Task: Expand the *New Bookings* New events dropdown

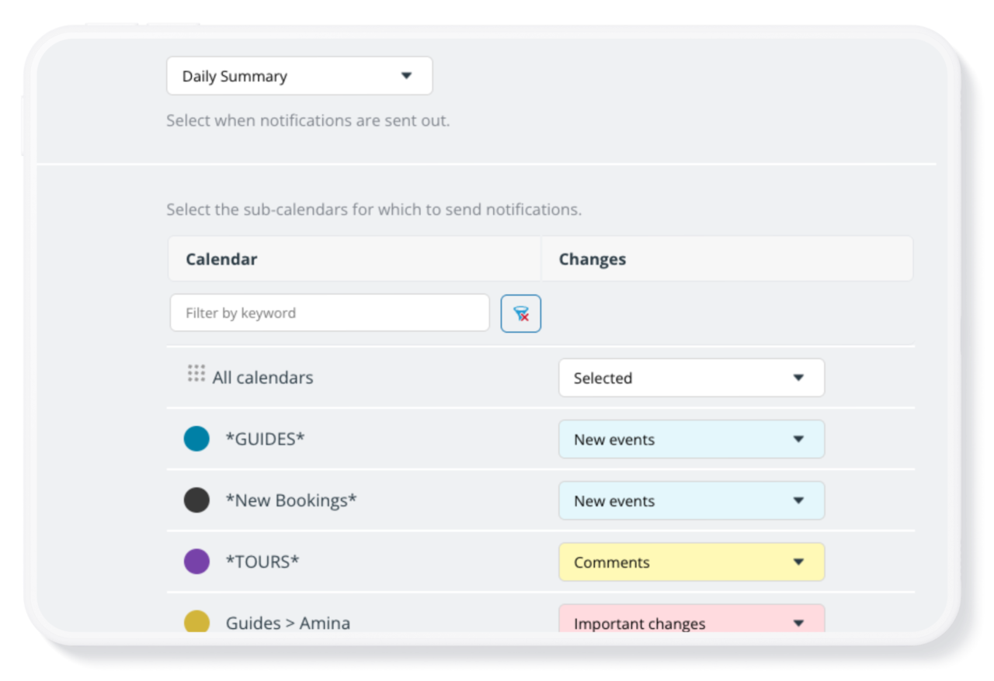Action: tap(692, 501)
